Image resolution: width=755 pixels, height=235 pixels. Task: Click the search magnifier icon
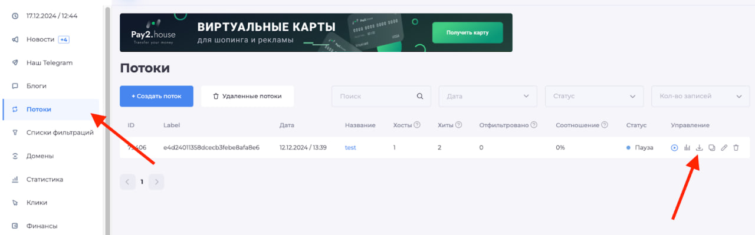(x=420, y=96)
